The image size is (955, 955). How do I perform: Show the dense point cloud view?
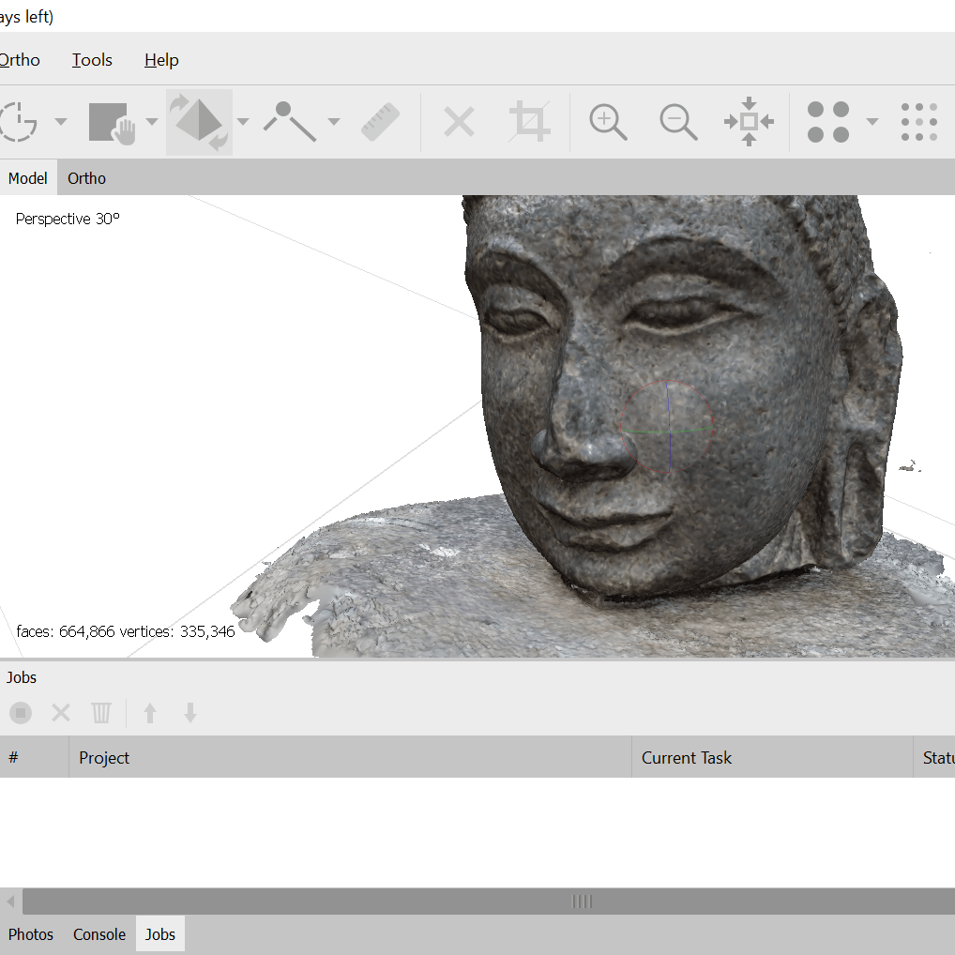coord(919,122)
